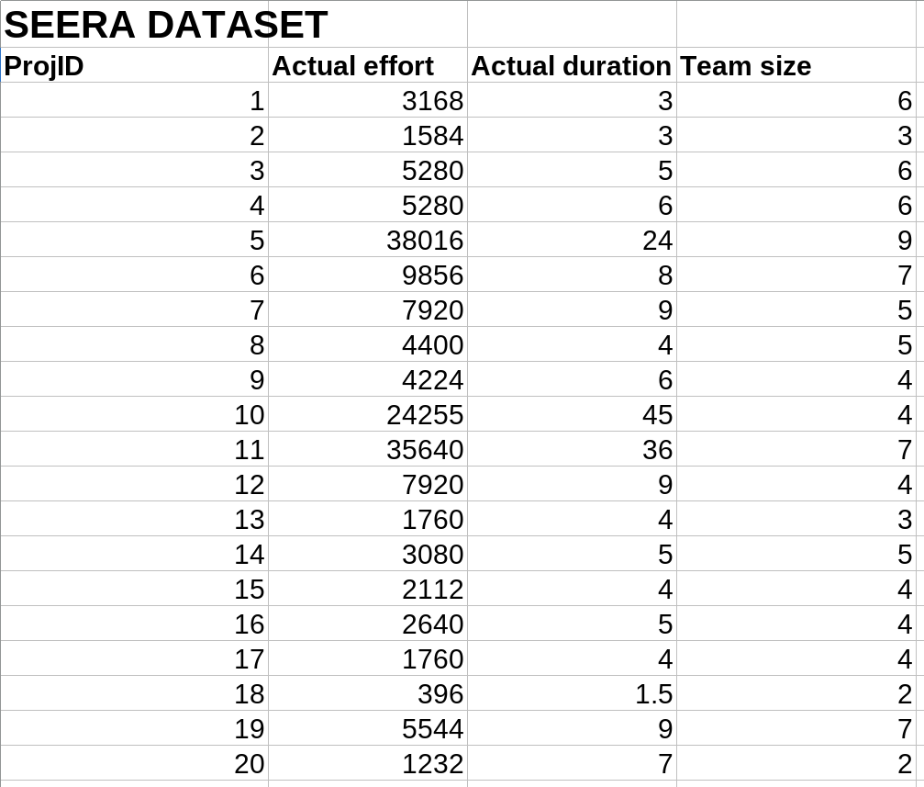Click the Actual duration header cell
Viewport: 924px width, 787px height.
tap(571, 66)
